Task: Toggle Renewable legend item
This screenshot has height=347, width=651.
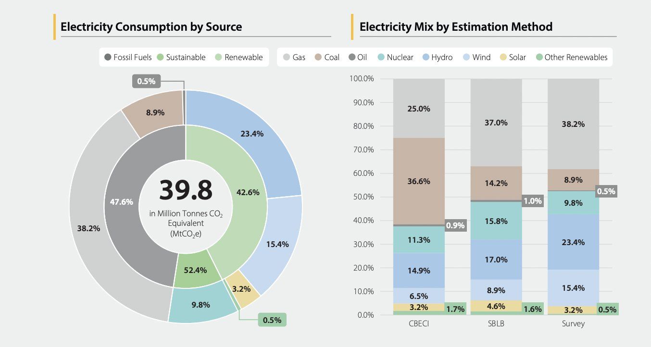Action: tap(238, 58)
